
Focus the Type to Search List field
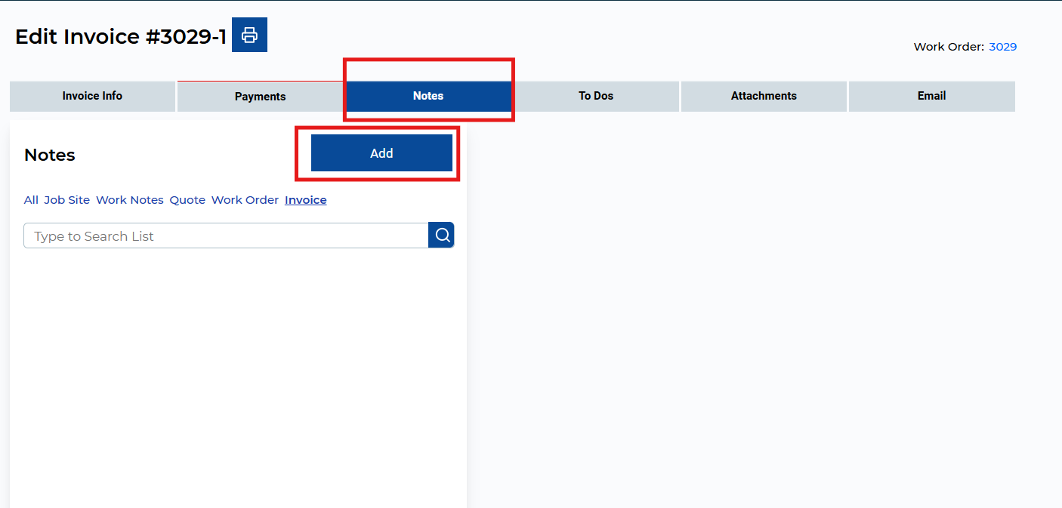[x=226, y=236]
